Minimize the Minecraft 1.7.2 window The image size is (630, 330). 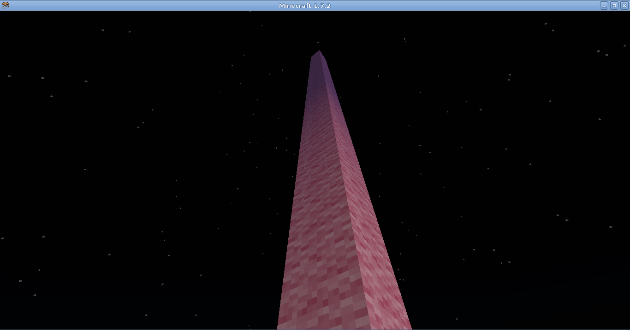click(x=604, y=6)
